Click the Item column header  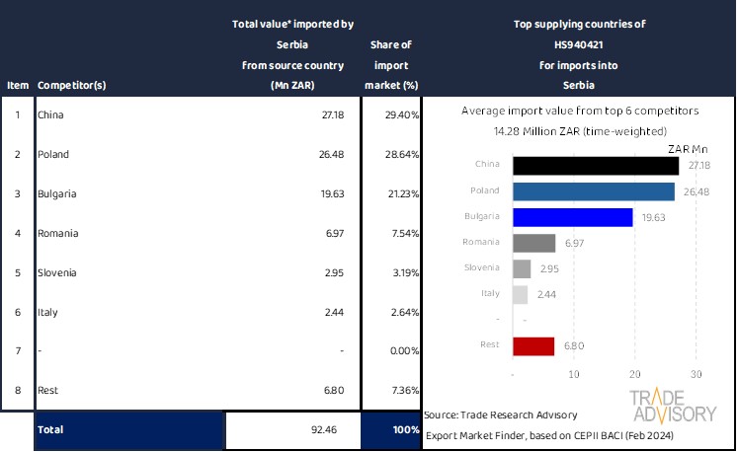18,86
